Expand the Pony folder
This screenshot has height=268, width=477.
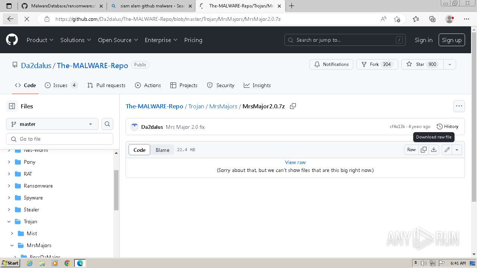click(x=9, y=162)
